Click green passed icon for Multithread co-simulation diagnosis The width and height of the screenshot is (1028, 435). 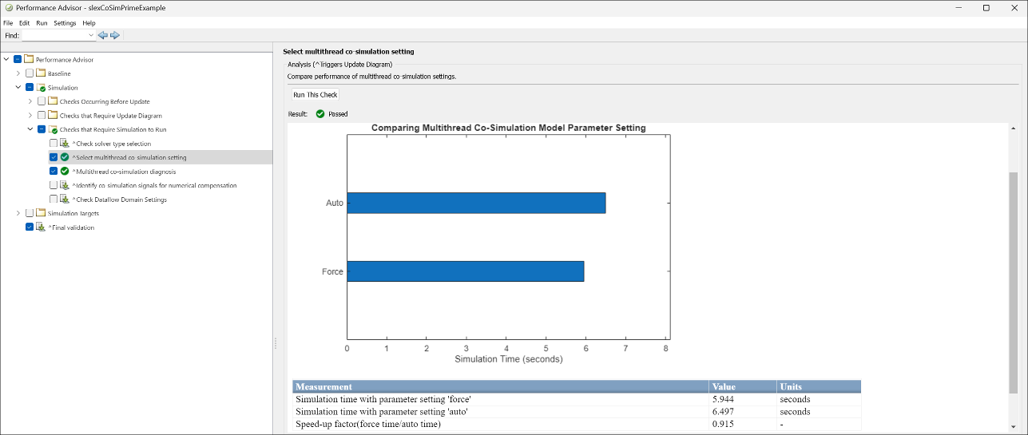65,172
